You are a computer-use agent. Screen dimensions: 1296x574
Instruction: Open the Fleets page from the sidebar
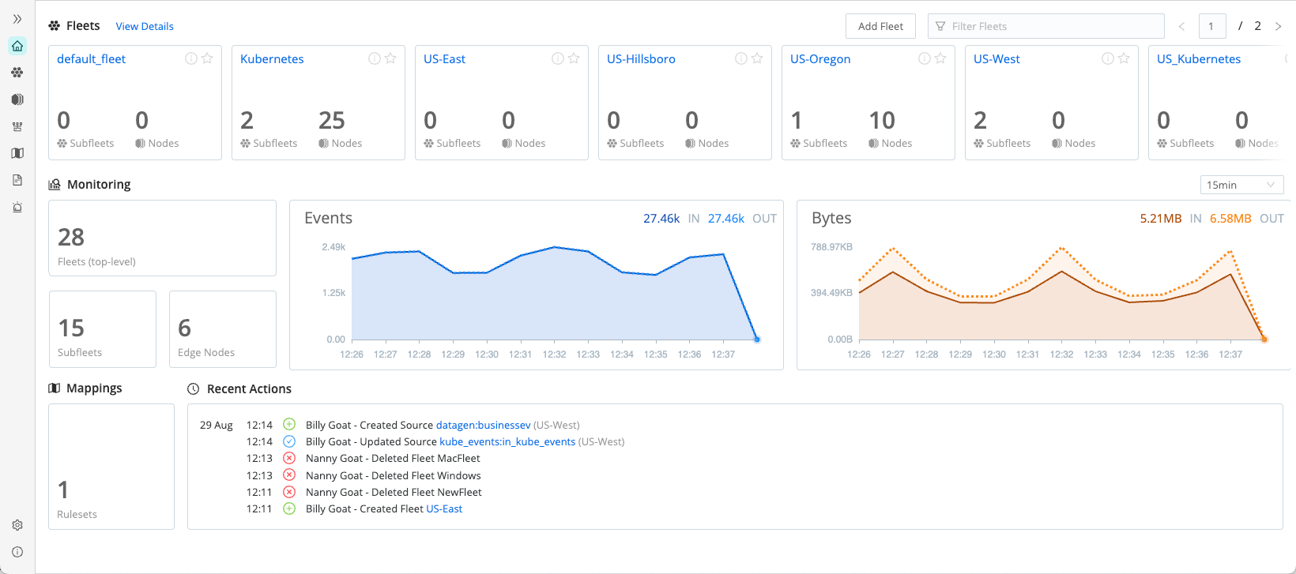[17, 73]
